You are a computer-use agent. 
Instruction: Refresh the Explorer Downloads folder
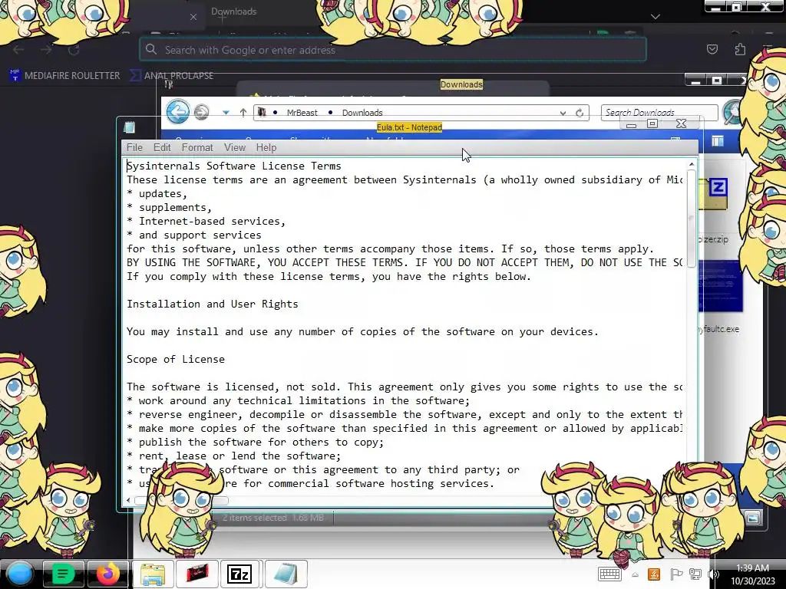580,114
